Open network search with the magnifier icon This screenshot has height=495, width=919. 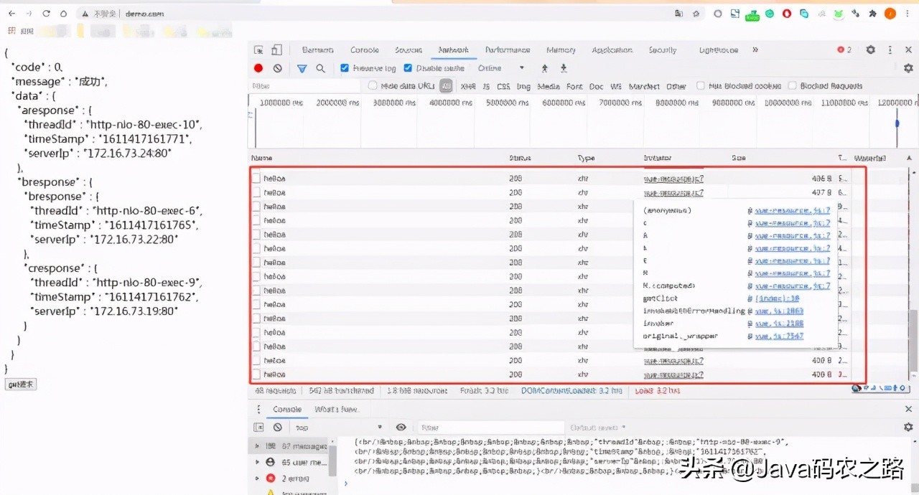(x=320, y=68)
